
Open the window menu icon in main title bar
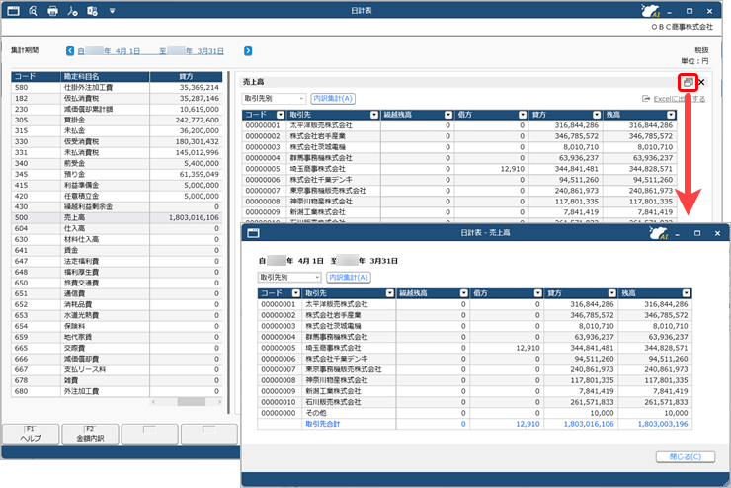coord(13,10)
